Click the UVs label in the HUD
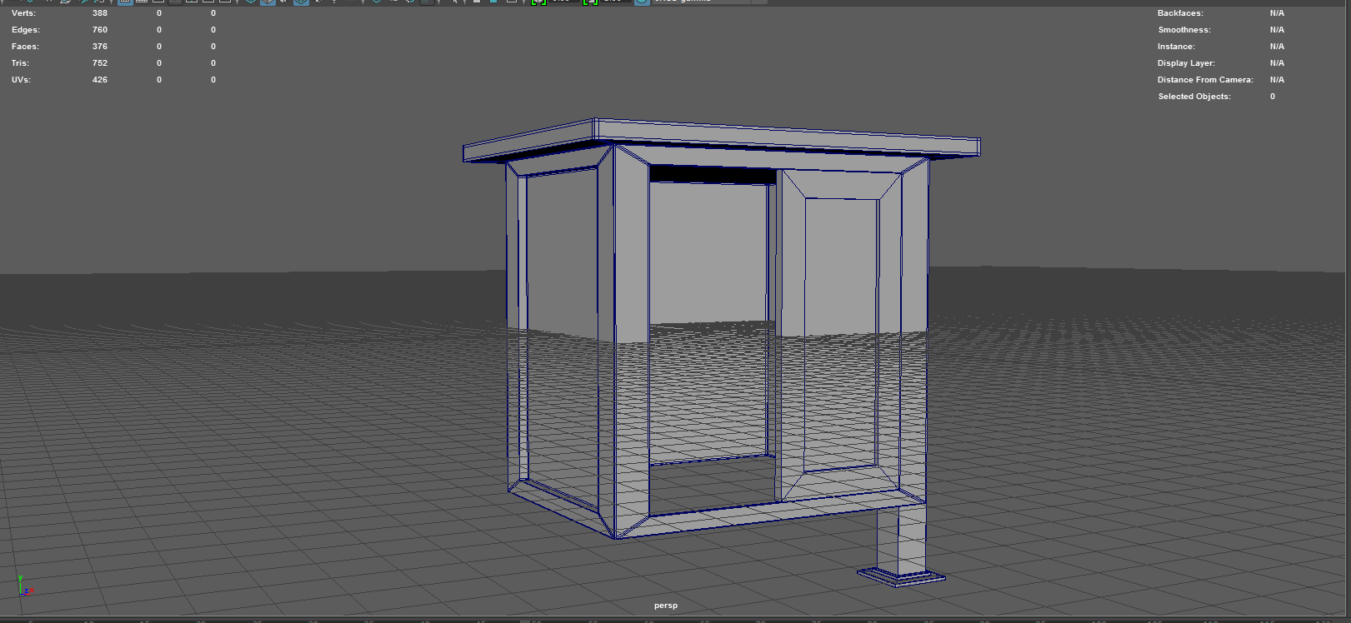Viewport: 1351px width, 623px height. tap(21, 80)
